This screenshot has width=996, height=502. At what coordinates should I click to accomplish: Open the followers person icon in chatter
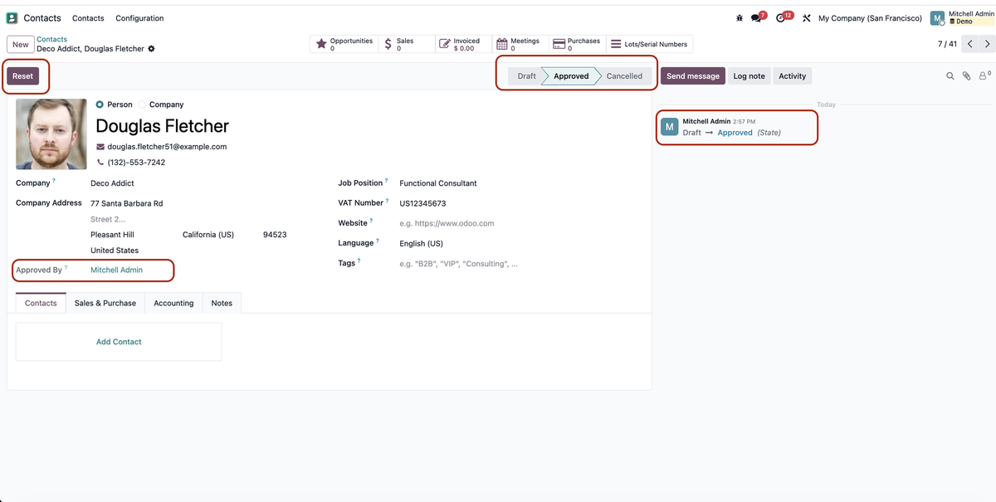[x=983, y=76]
